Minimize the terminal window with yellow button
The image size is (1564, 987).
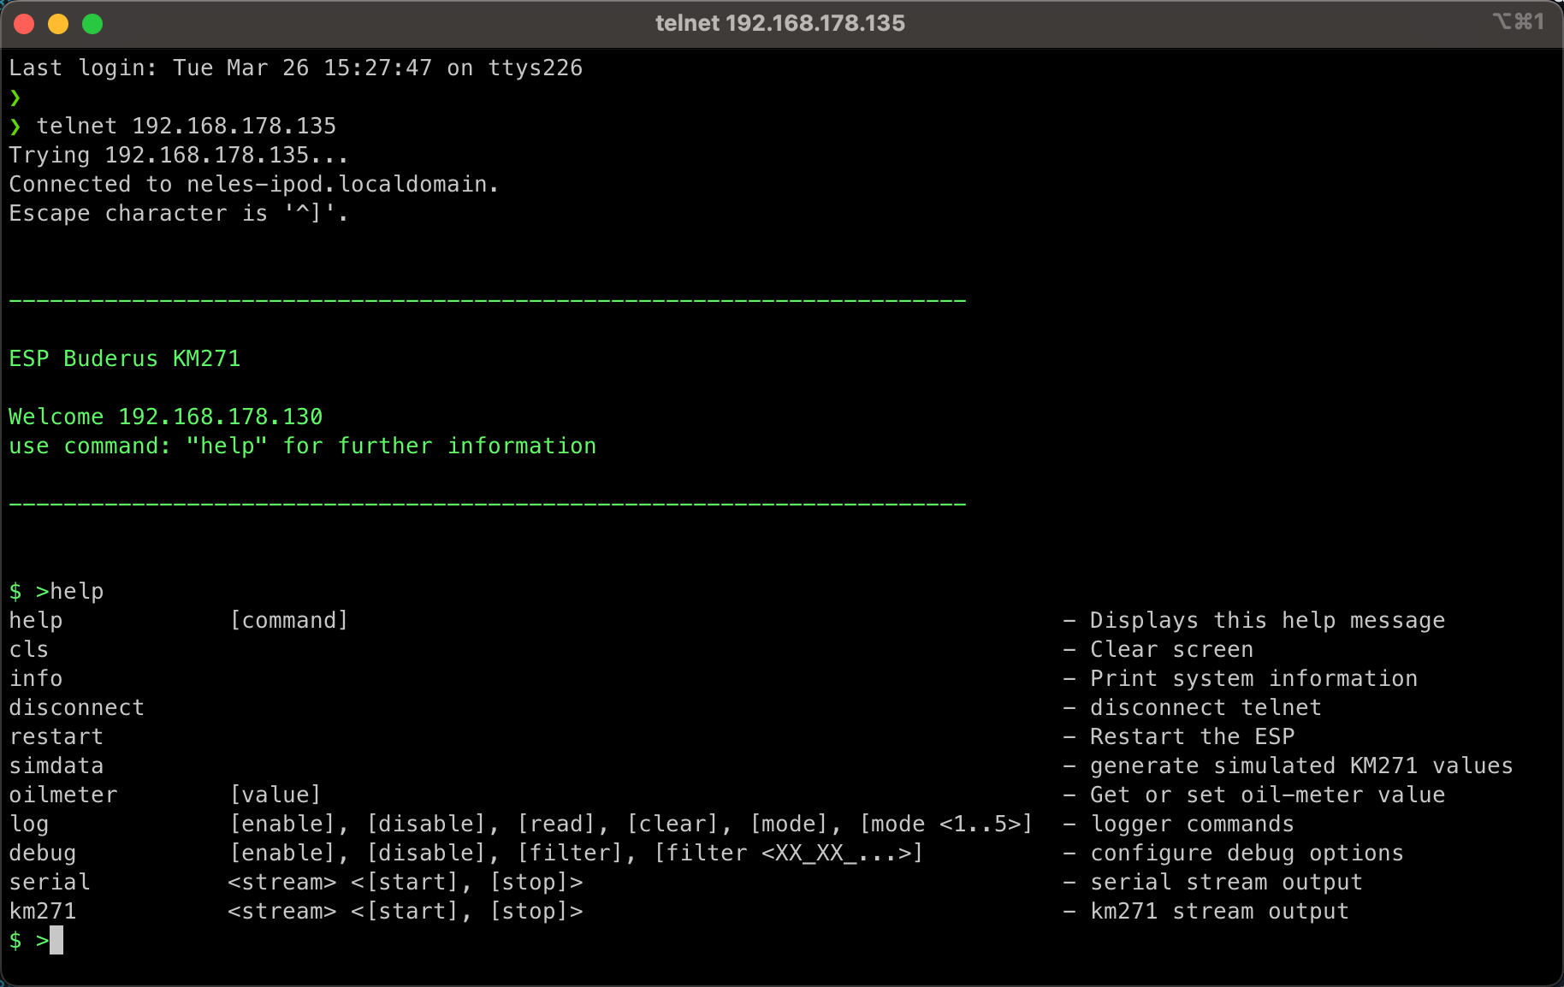[x=58, y=24]
